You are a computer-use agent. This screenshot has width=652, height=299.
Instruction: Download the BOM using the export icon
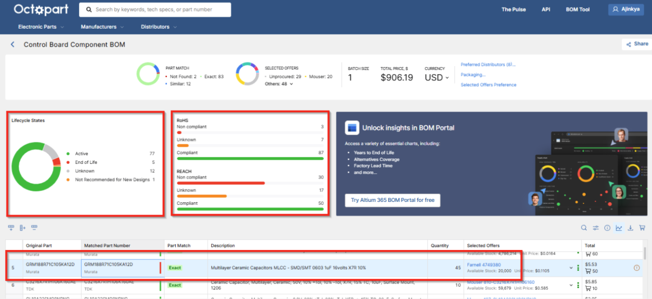(630, 228)
